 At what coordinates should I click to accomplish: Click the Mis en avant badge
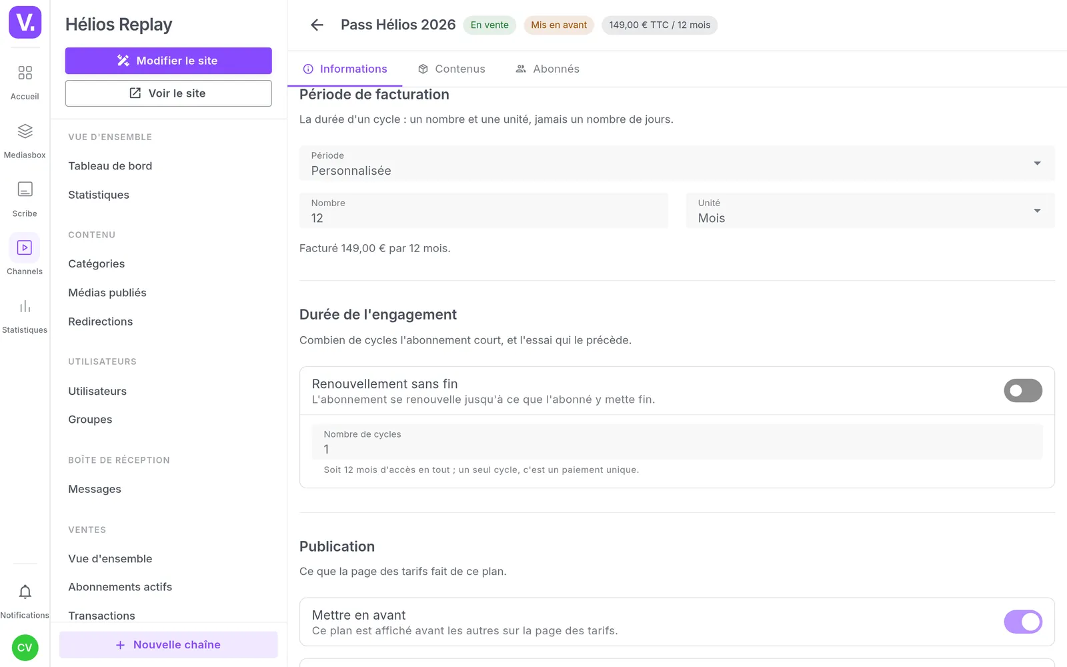(x=559, y=25)
